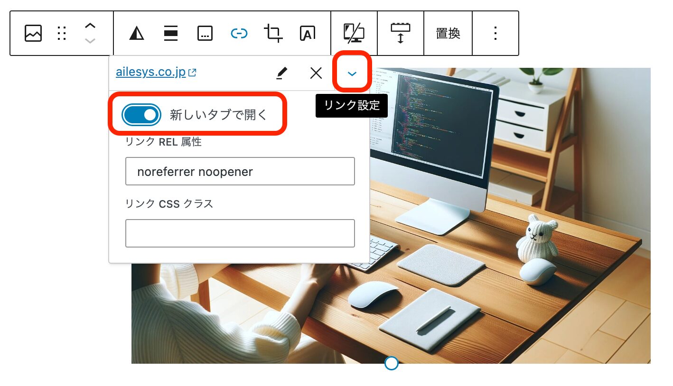673x386 pixels.
Task: Toggle 新しいタブで開く switch off
Action: pyautogui.click(x=141, y=115)
